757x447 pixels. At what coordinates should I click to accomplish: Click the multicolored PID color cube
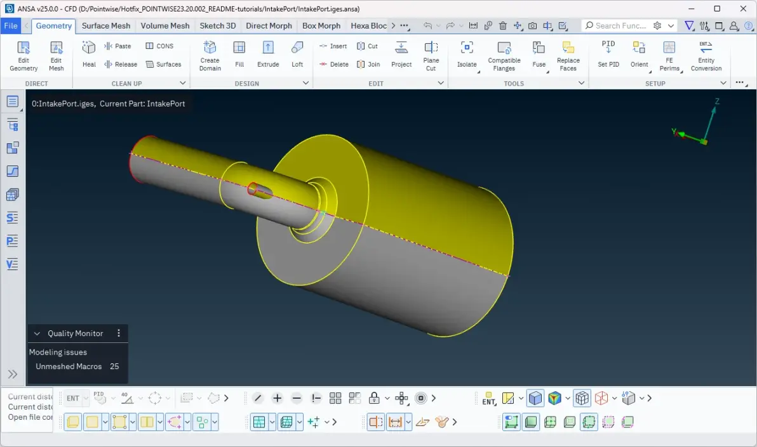[554, 398]
